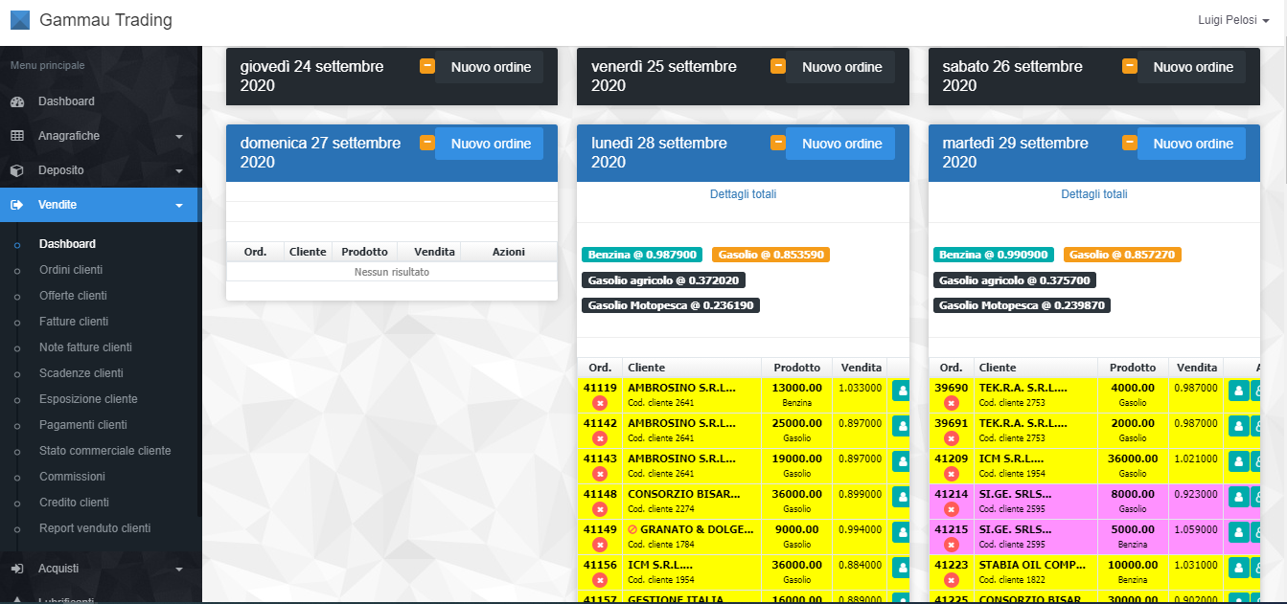Collapse the lunedì 28 settembre panel
The height and width of the screenshot is (604, 1287).
778,143
